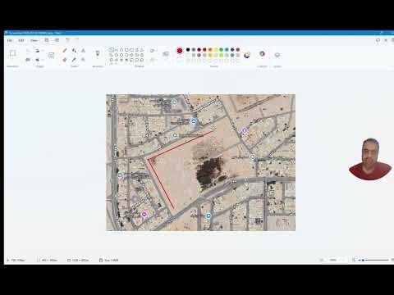Image resolution: width=394 pixels, height=295 pixels.
Task: Open the Edit colors rainbow wheel
Action: click(247, 55)
